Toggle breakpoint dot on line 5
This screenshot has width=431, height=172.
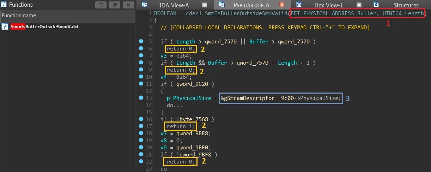pos(141,41)
